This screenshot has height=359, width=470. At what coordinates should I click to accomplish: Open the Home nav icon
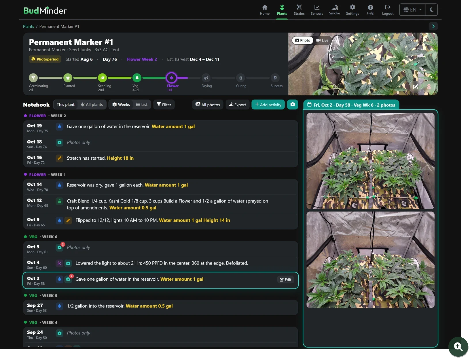tap(264, 10)
